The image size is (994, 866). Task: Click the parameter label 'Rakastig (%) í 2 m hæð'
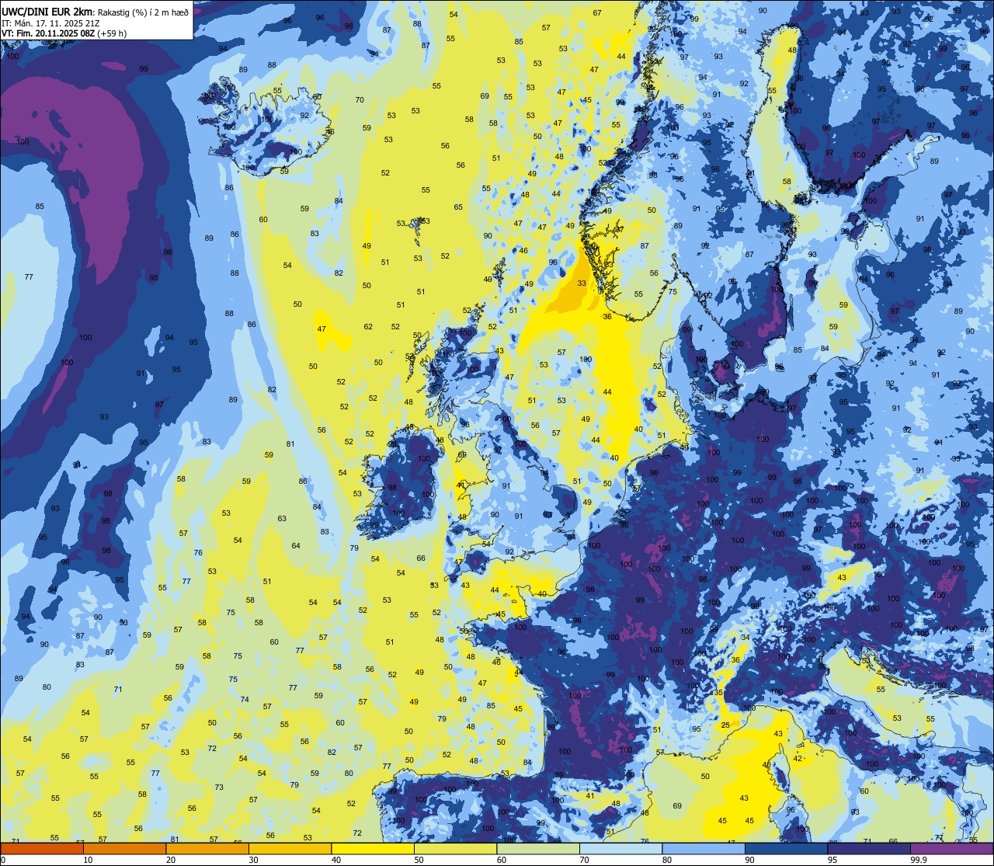143,12
